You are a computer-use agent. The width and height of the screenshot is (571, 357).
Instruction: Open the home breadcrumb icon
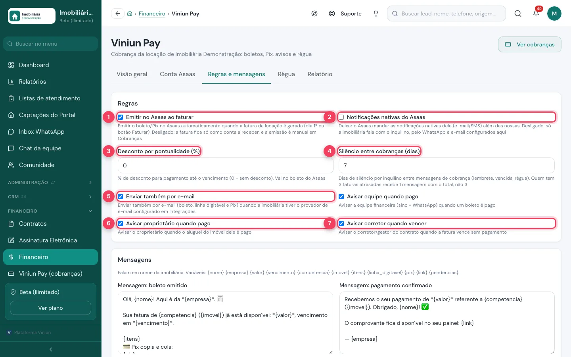(130, 13)
